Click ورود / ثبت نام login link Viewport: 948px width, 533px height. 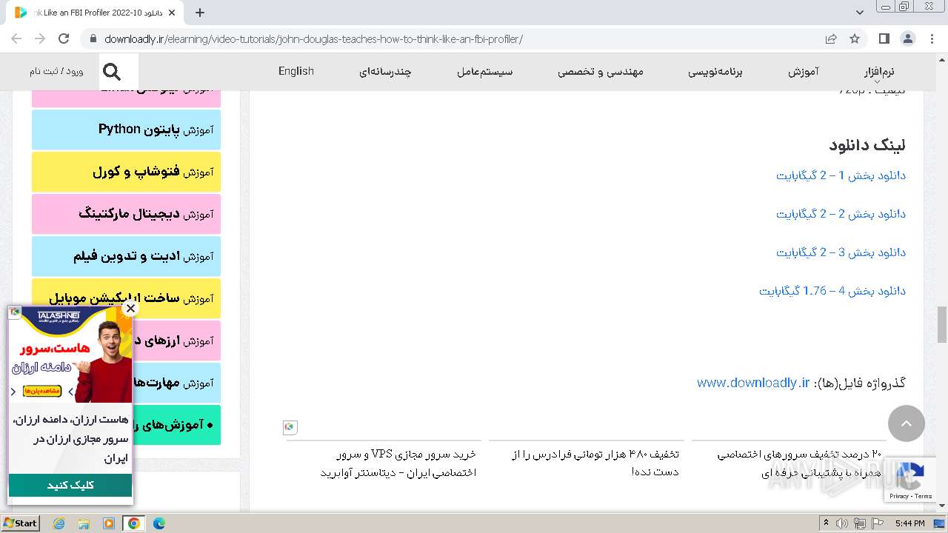56,71
